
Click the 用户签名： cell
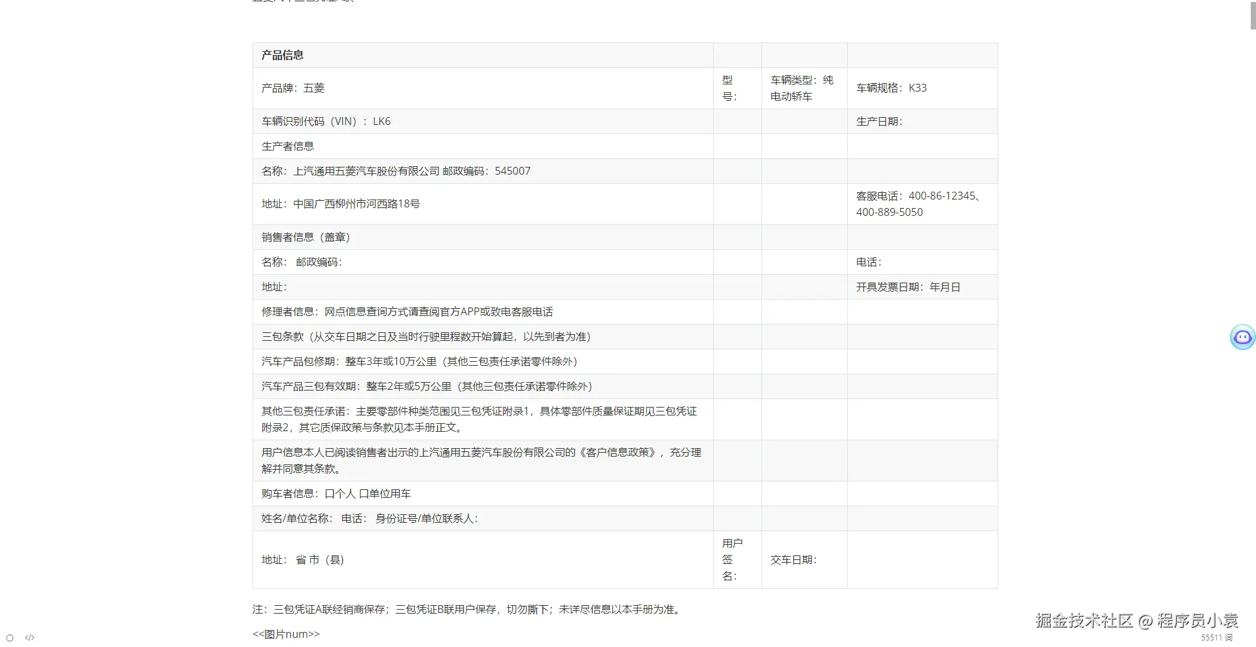(x=737, y=560)
